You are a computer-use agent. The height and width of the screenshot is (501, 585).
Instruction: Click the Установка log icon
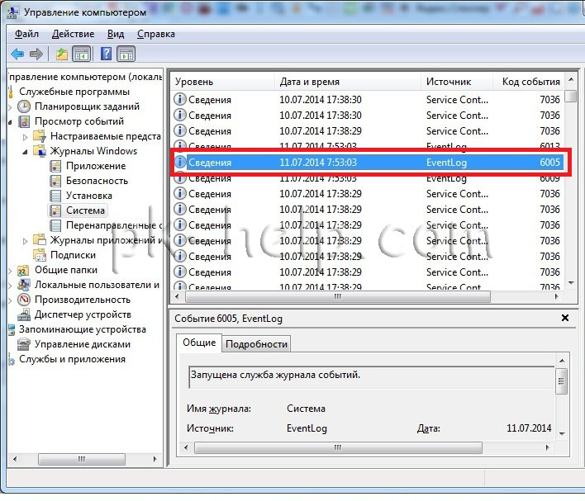pos(55,196)
